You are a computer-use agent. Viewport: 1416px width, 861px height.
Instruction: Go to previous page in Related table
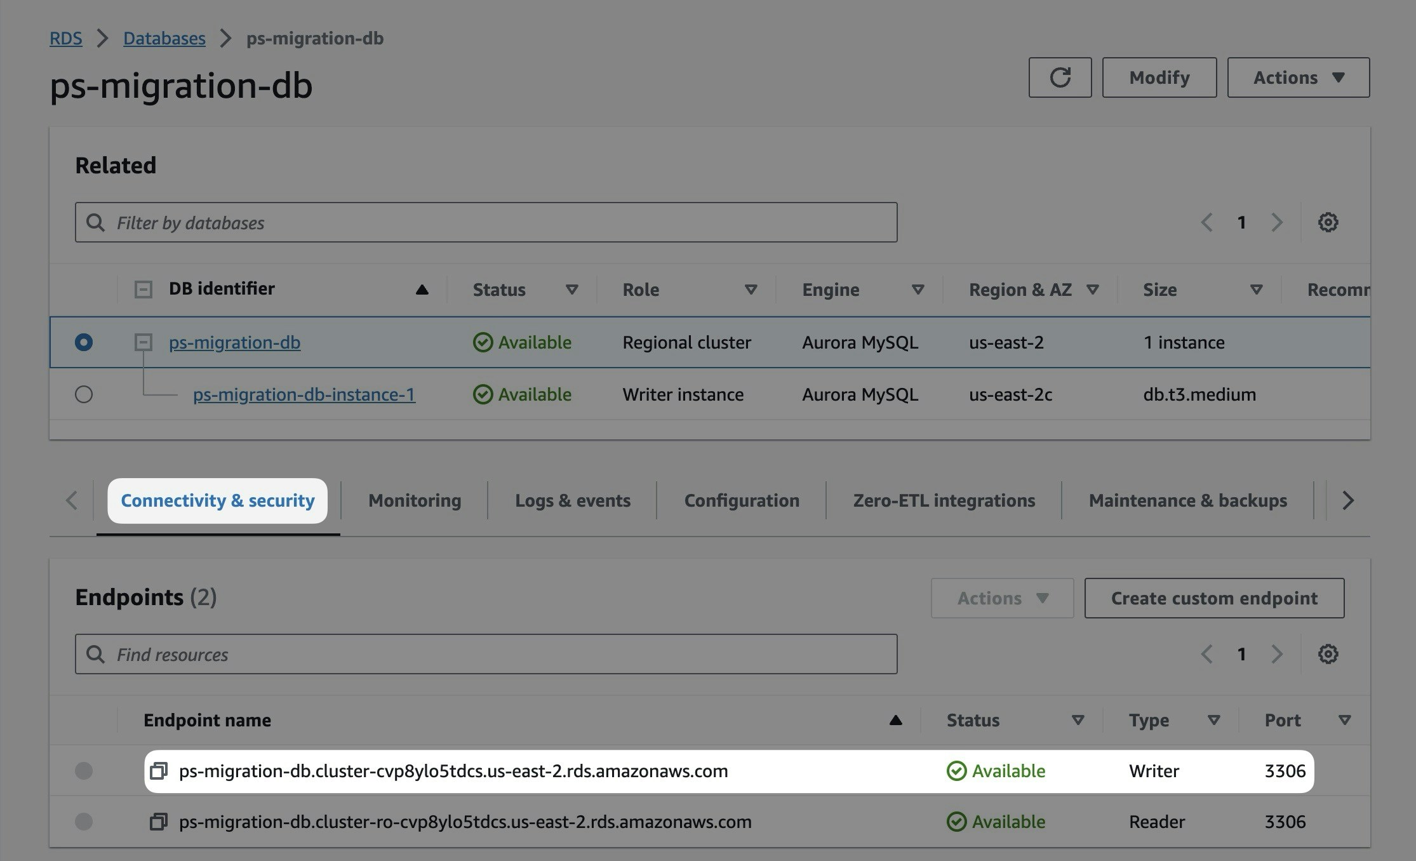1207,222
